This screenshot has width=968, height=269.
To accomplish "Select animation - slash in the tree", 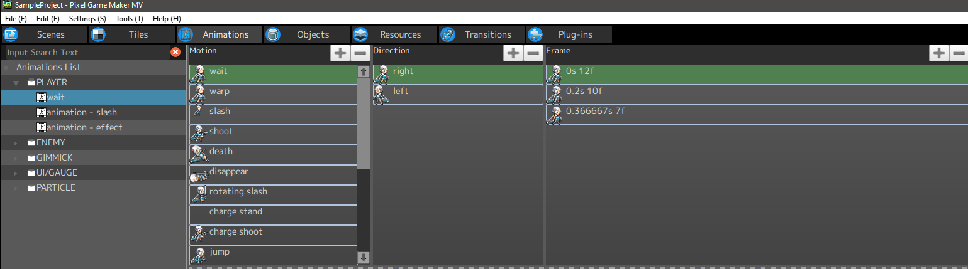I will point(94,112).
